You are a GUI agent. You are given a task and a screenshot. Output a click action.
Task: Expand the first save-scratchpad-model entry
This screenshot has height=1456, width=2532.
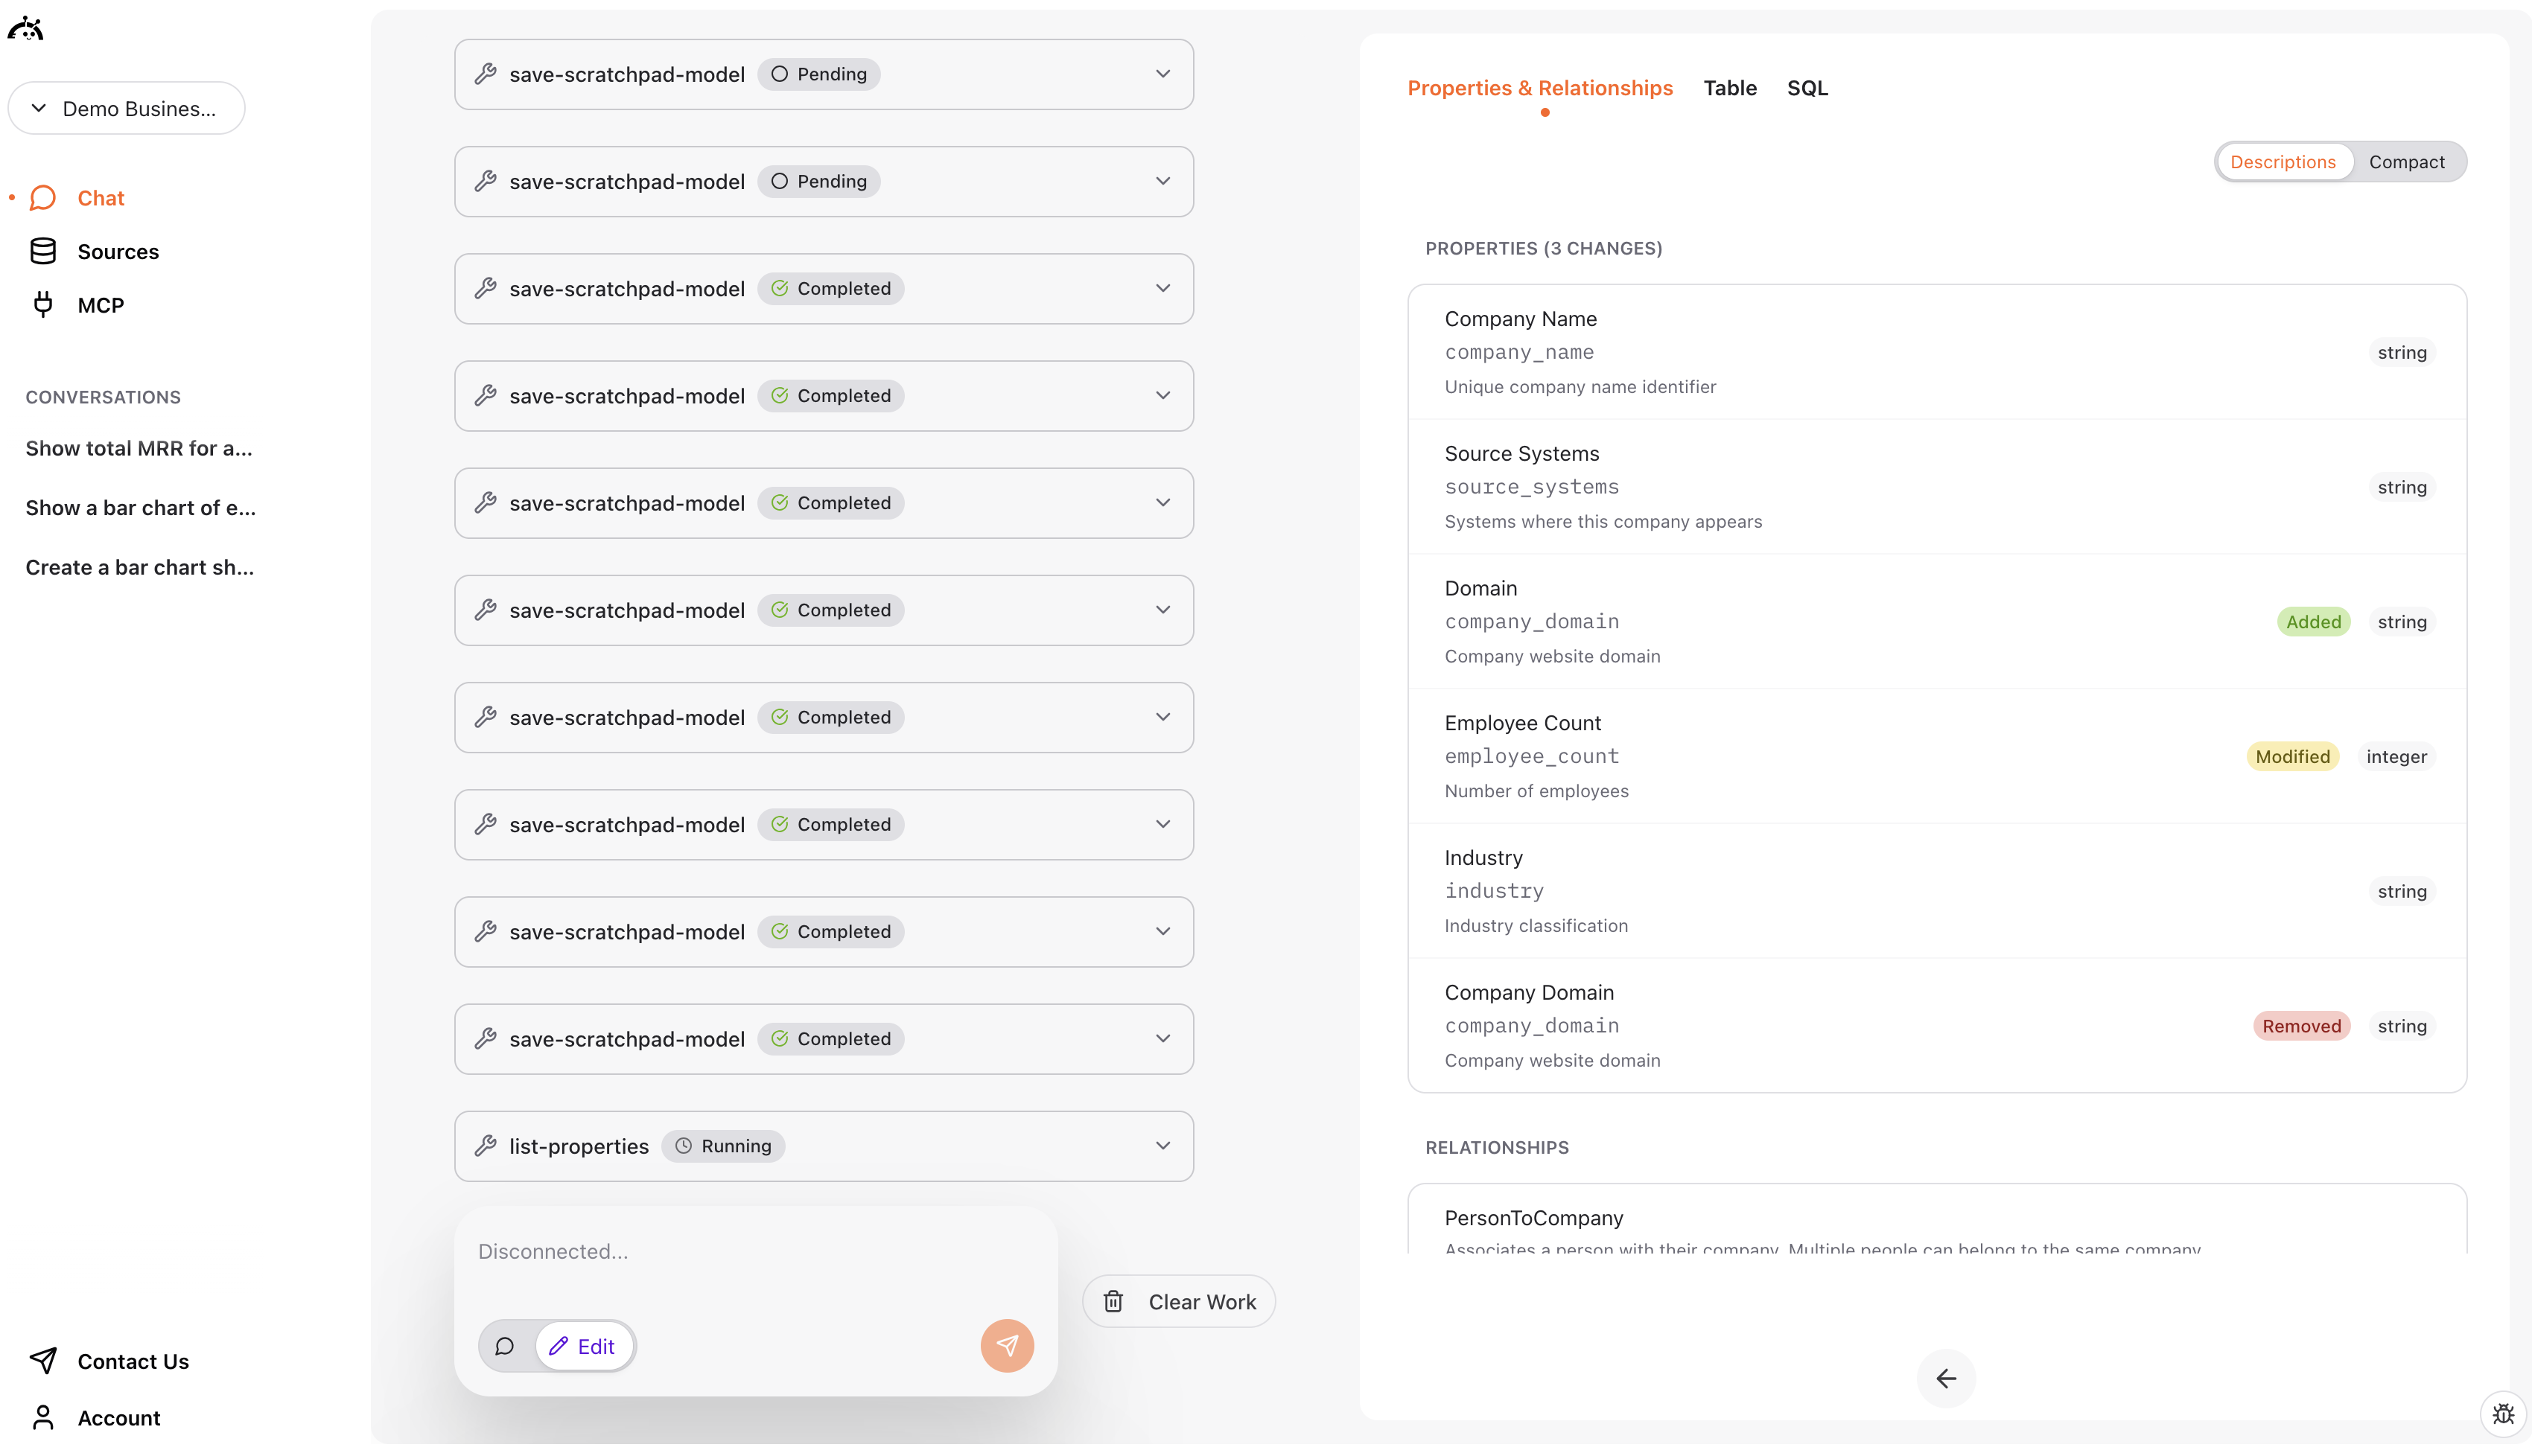(1162, 73)
